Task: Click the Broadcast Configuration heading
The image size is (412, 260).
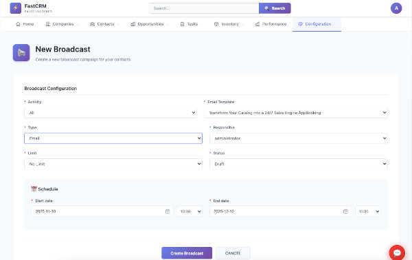Action: pyautogui.click(x=50, y=89)
